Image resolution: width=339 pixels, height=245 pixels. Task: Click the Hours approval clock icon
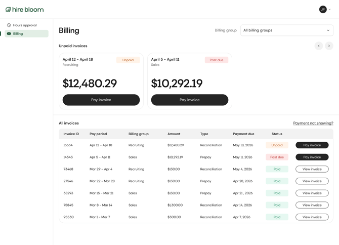(9, 25)
